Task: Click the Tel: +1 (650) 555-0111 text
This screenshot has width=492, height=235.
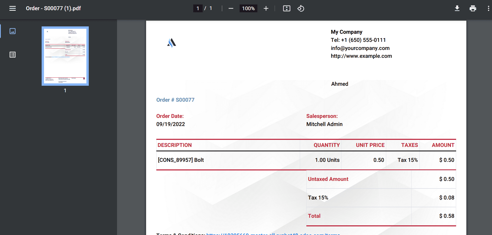Action: pos(358,40)
